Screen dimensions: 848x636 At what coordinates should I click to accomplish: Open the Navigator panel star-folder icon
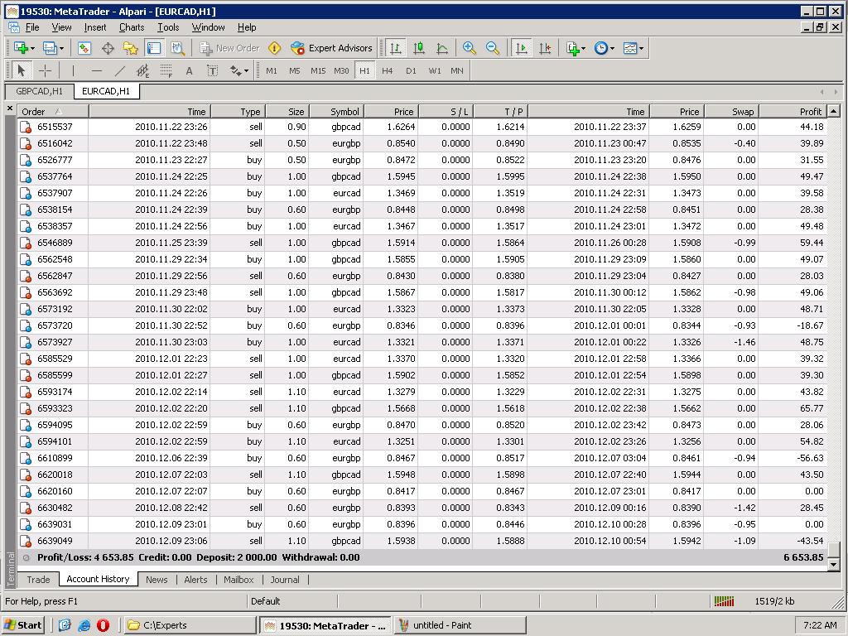pyautogui.click(x=130, y=48)
